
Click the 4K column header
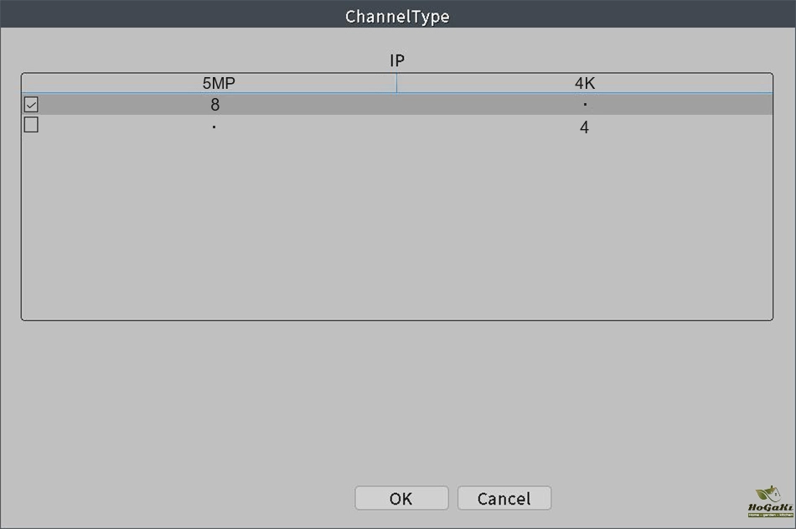click(x=584, y=83)
